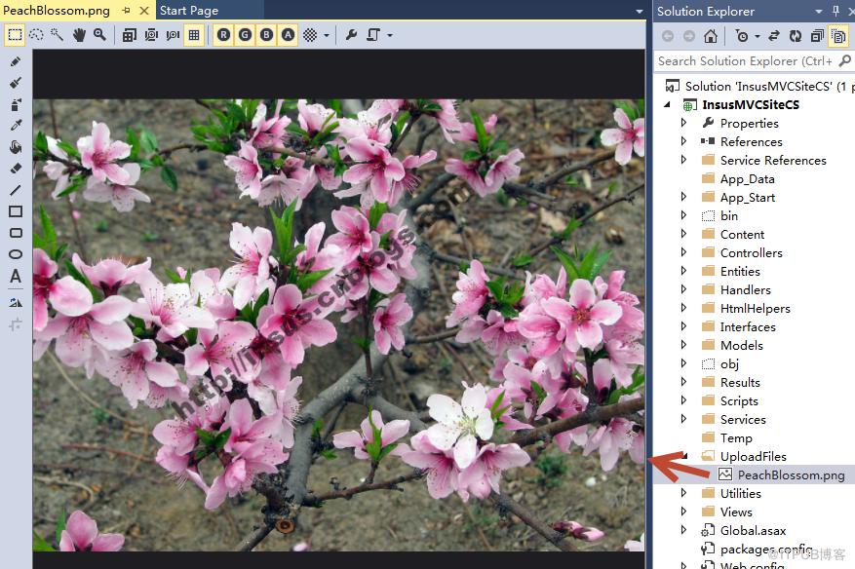
Task: Click the wrench Properties icon
Action: pyautogui.click(x=352, y=35)
